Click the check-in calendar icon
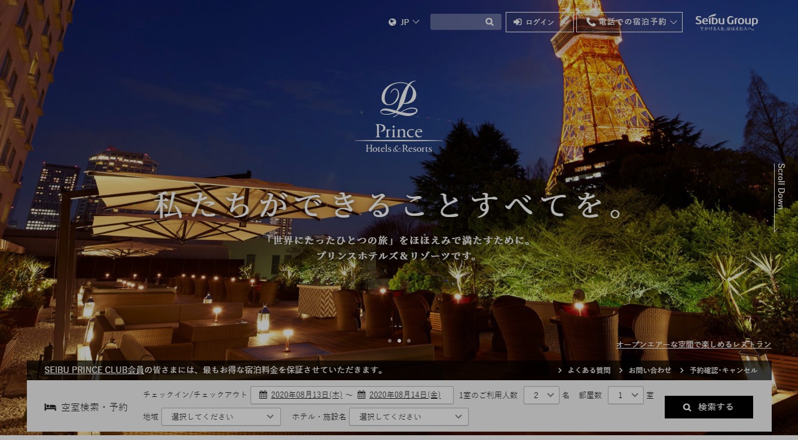Image resolution: width=798 pixels, height=440 pixels. point(262,395)
